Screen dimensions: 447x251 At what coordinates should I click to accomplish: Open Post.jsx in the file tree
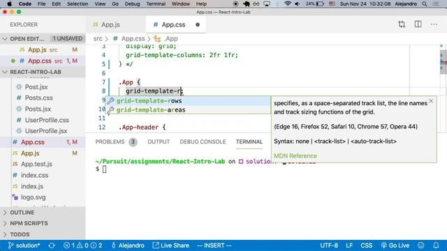point(36,86)
